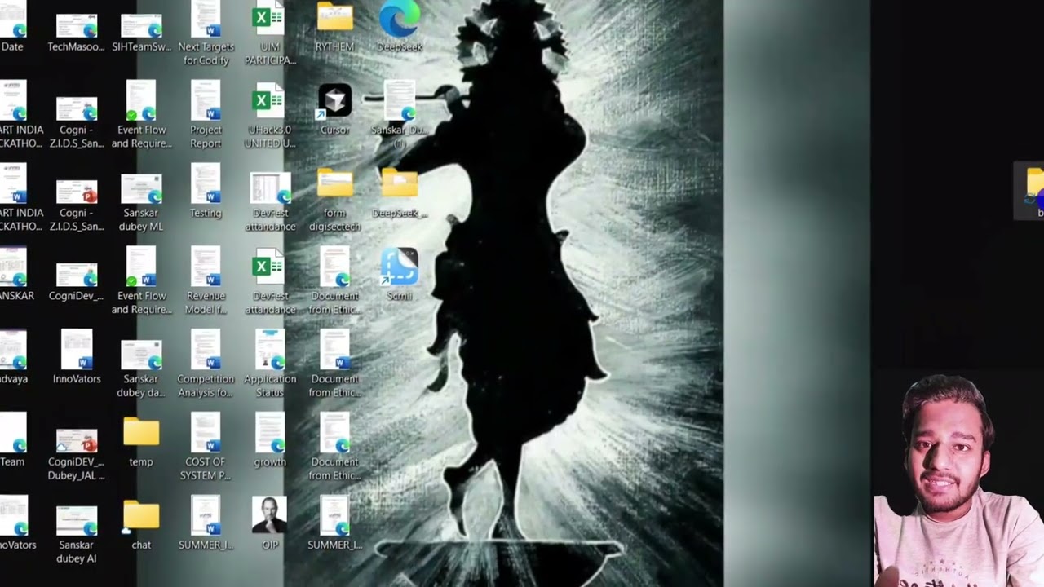The height and width of the screenshot is (587, 1044).
Task: Select the Competition Analysis Word document
Action: point(206,351)
